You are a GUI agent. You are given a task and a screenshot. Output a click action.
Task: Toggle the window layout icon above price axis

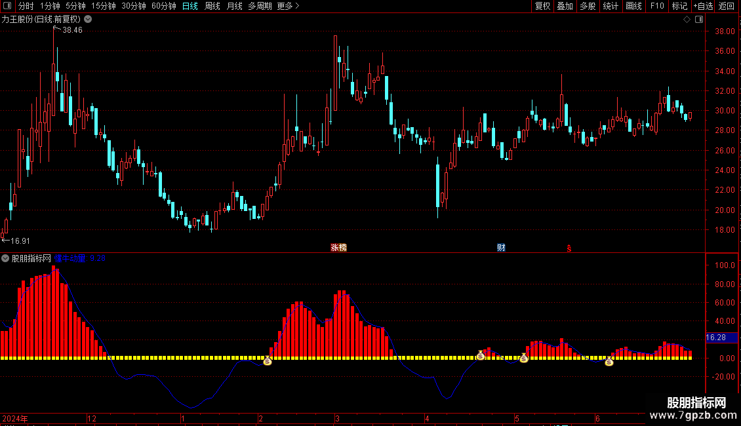699,20
